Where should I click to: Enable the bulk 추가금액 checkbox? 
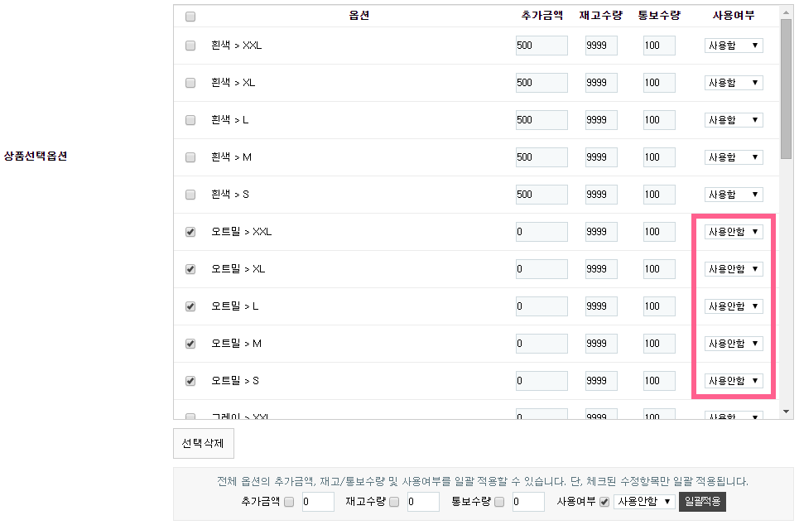289,502
